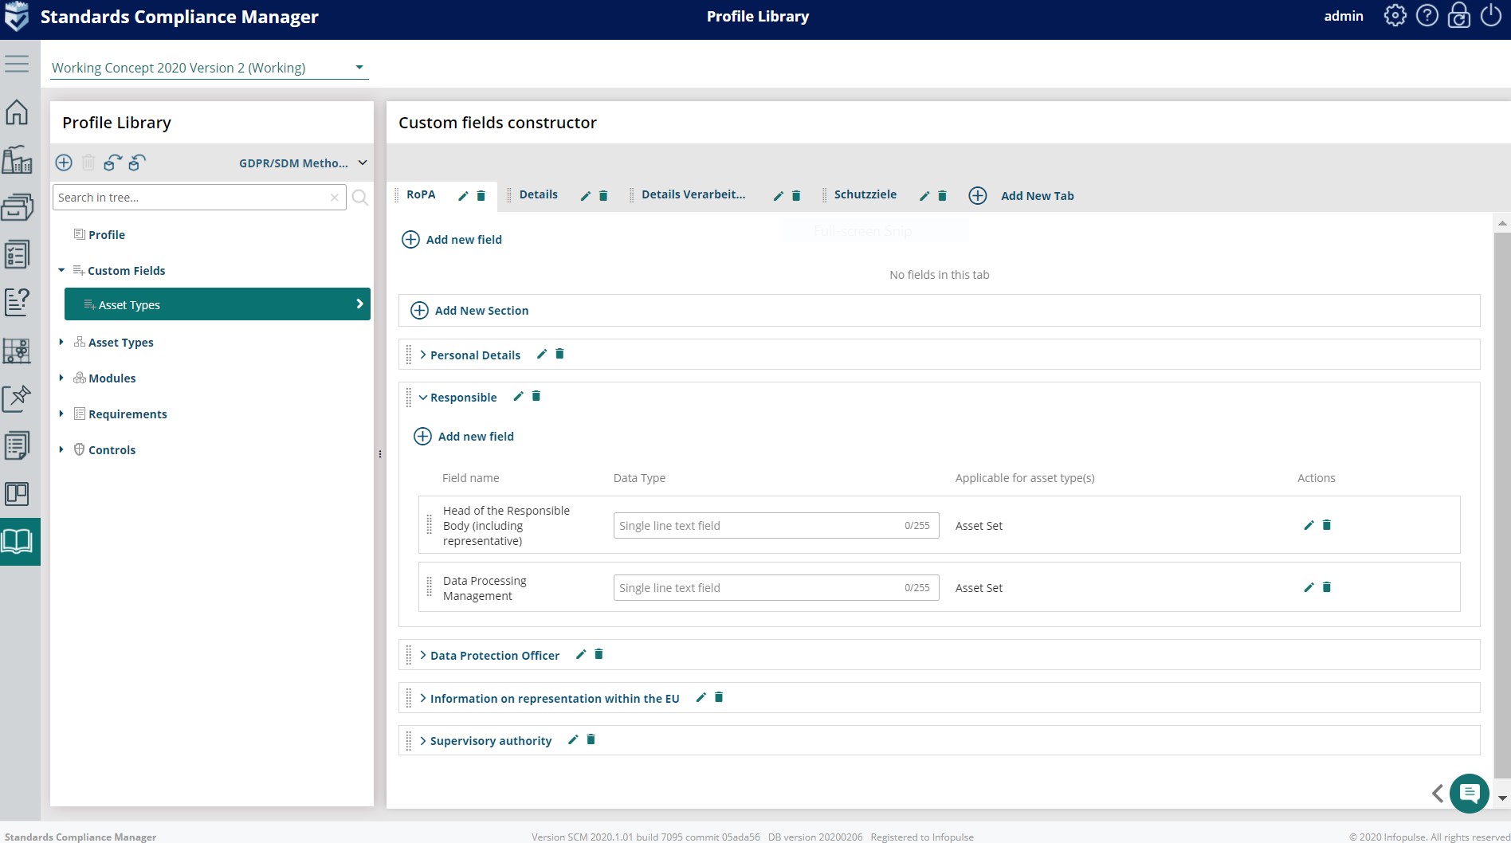The width and height of the screenshot is (1511, 843).
Task: Open the checklist sidebar icon
Action: (x=17, y=255)
